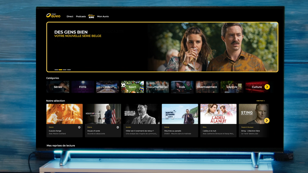Click the Auvio logo

click(x=53, y=16)
